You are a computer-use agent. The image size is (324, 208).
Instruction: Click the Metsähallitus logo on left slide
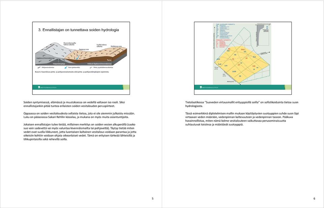[47, 87]
